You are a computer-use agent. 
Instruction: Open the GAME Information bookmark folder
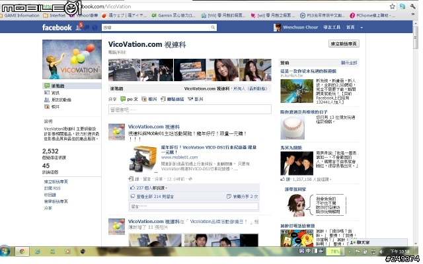19,16
